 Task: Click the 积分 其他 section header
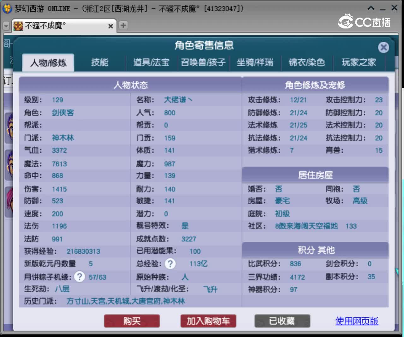[x=315, y=250]
